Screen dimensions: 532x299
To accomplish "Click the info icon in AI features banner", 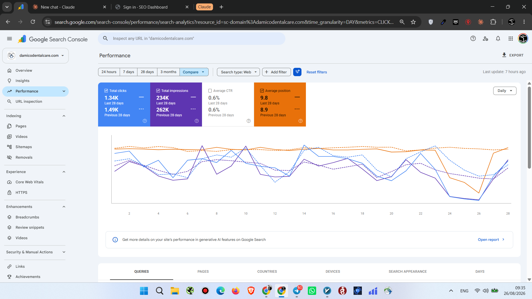I will click(115, 240).
